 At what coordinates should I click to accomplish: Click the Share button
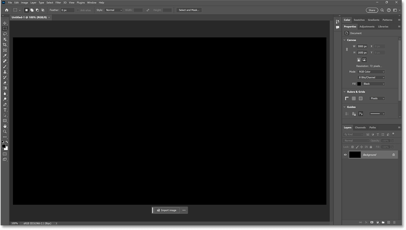372,10
